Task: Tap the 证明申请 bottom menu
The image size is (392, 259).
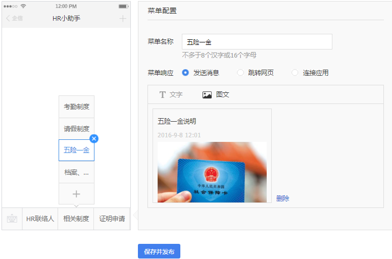Action: (x=112, y=219)
